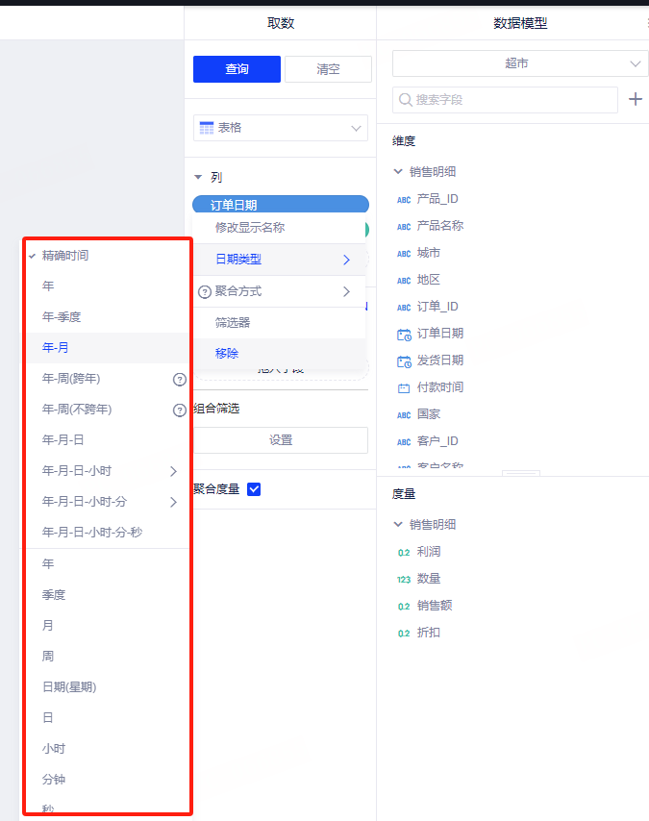This screenshot has width=649, height=821.
Task: Expand the 年-月-日-小时 submenu arrow
Action: coord(173,471)
